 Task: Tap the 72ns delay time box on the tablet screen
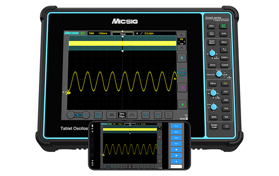123,34
